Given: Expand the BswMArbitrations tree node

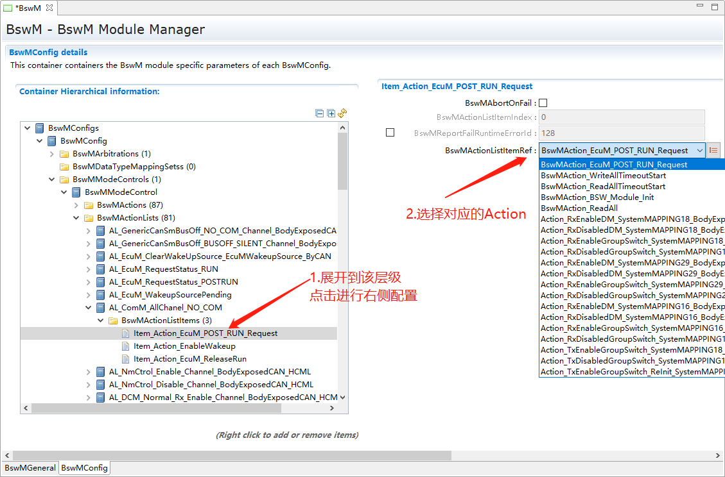Looking at the screenshot, I should [x=52, y=154].
